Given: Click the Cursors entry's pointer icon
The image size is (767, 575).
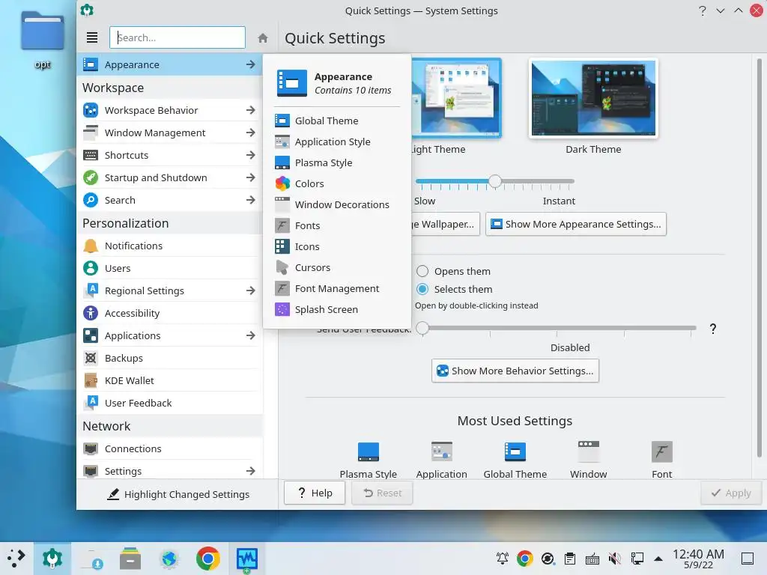Looking at the screenshot, I should tap(282, 267).
